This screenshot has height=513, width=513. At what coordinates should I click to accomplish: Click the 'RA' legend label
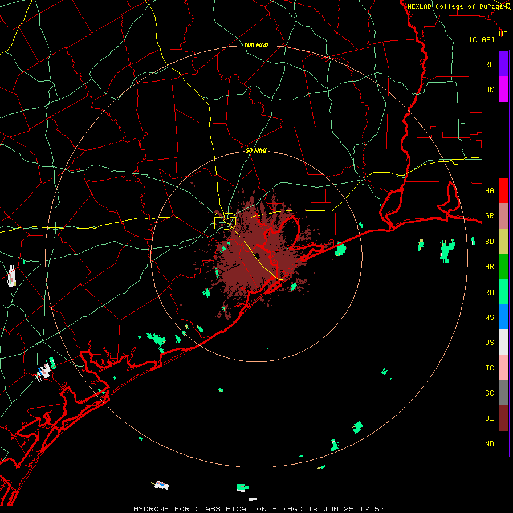coord(489,292)
